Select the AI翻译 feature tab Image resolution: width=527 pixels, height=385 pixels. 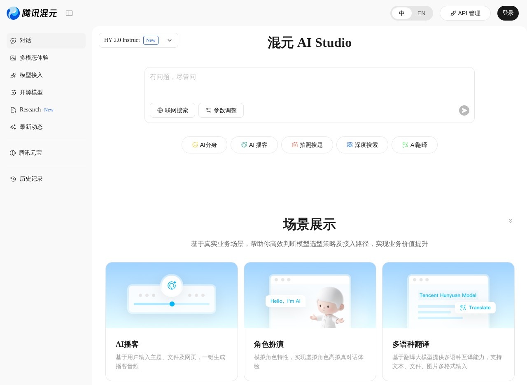pos(415,145)
